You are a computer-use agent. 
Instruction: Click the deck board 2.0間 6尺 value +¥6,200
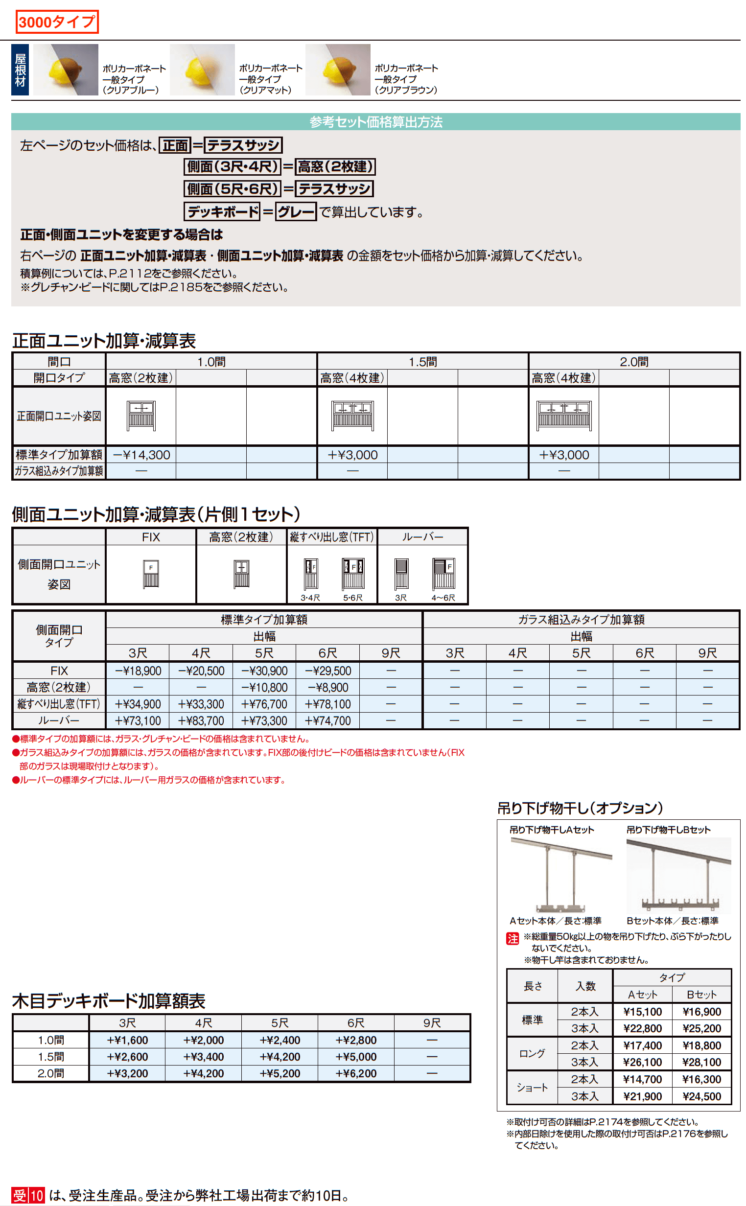click(x=356, y=1073)
